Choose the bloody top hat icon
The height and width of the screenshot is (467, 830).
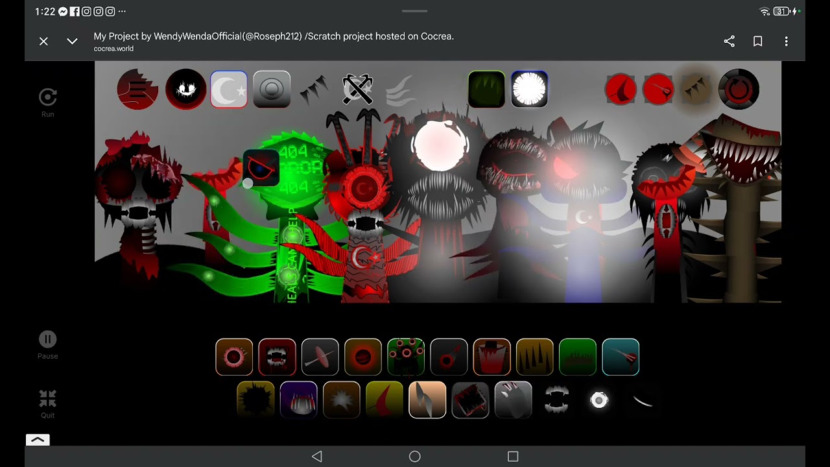pos(492,357)
